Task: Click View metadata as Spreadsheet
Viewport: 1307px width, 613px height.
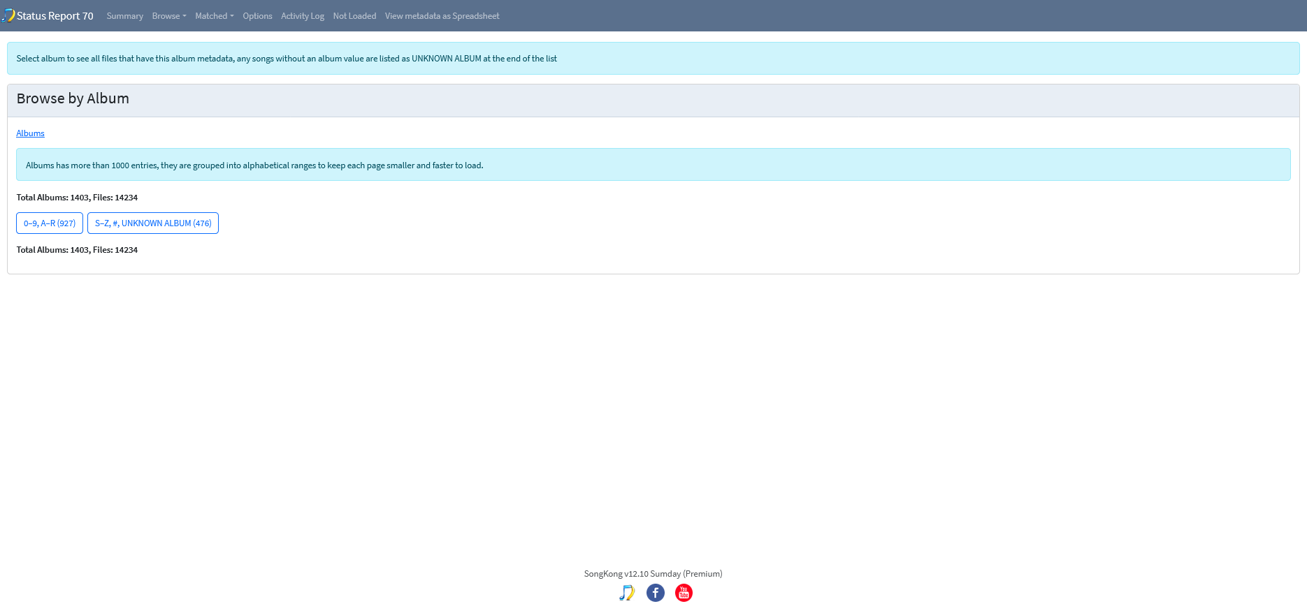Action: point(442,16)
